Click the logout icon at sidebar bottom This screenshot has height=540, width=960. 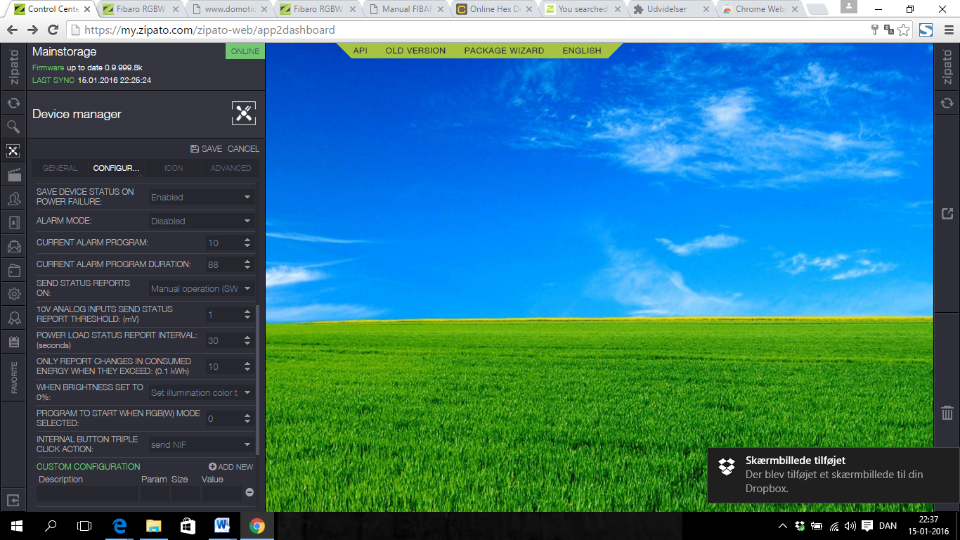coord(13,500)
